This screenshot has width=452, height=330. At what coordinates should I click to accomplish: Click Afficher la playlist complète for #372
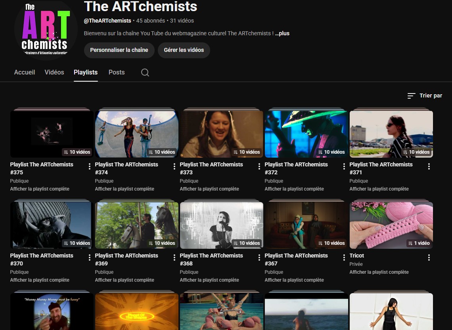coord(294,189)
